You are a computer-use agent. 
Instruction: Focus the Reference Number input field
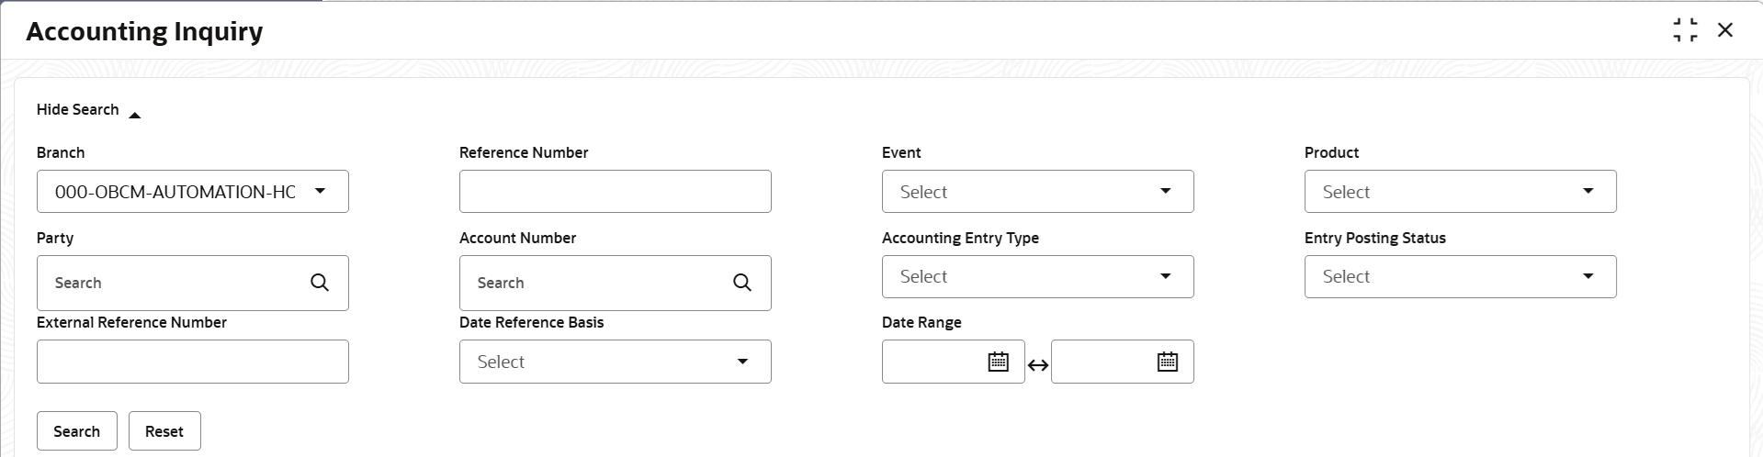(616, 191)
